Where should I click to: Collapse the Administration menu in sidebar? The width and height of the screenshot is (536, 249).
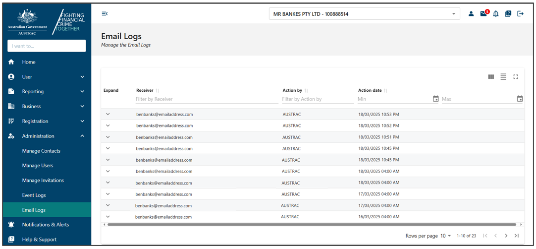pyautogui.click(x=47, y=136)
